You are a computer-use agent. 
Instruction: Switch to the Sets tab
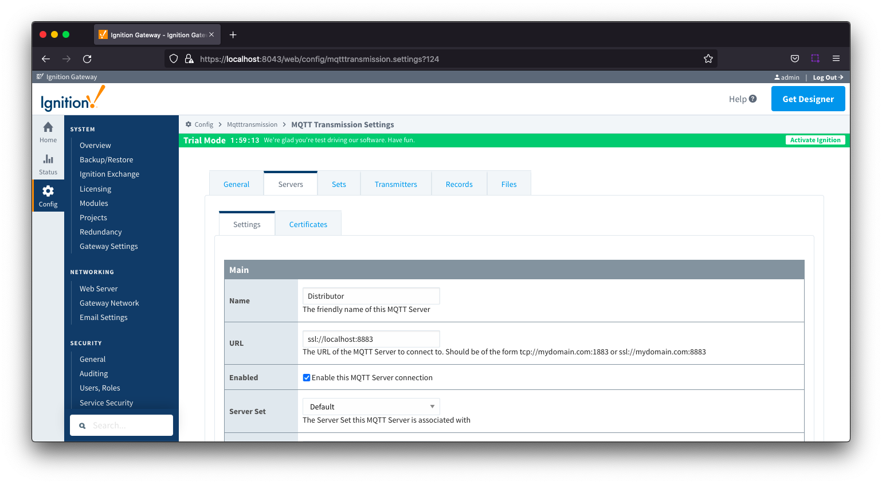point(339,184)
